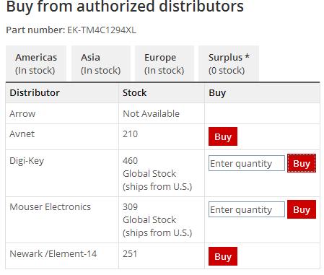This screenshot has width=324, height=275.
Task: Click the Digi-Key distributor name
Action: pyautogui.click(x=27, y=161)
